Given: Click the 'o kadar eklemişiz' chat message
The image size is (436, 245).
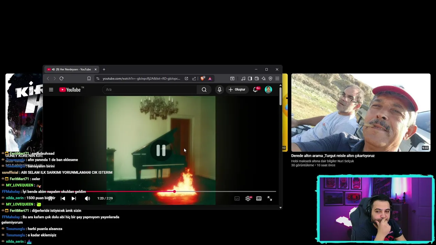Looking at the screenshot, I should coord(42,235).
